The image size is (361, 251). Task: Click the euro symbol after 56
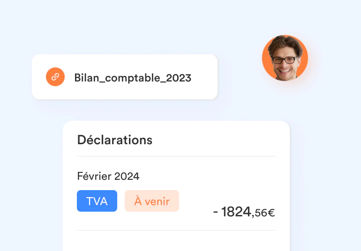(x=271, y=213)
